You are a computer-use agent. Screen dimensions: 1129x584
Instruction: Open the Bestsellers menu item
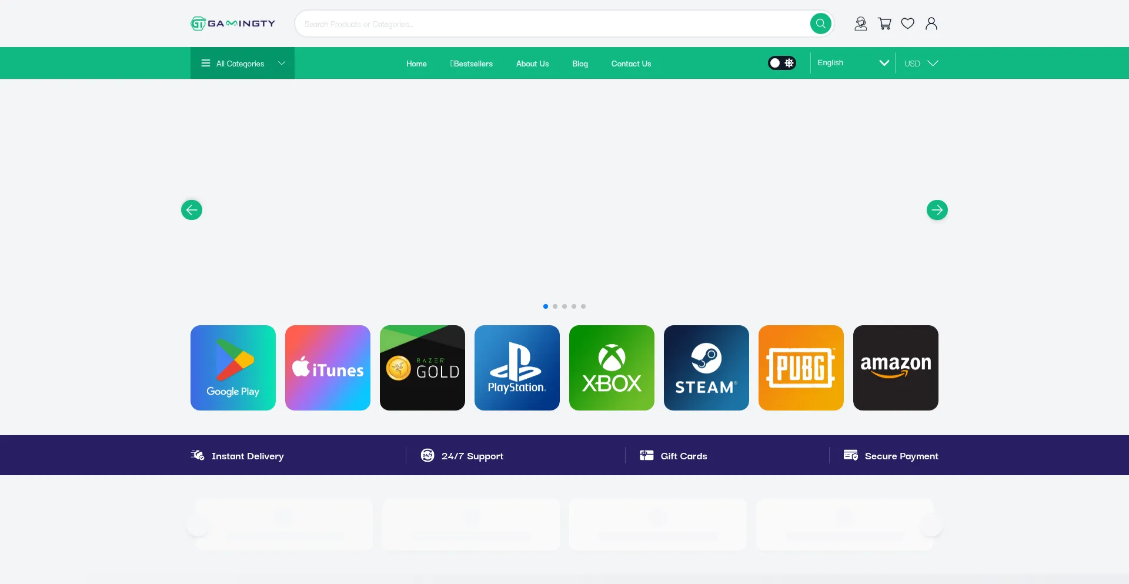[x=472, y=64]
